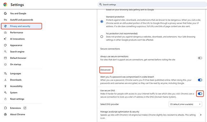Enable Always use secure connections toggle
Screen dimensions: 207x122
pyautogui.click(x=200, y=58)
